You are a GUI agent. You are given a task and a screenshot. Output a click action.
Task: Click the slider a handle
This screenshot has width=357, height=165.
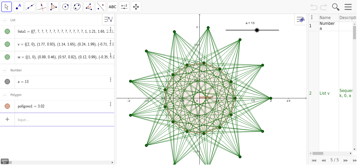(x=257, y=30)
